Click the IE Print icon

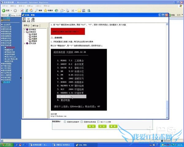tap(67, 10)
